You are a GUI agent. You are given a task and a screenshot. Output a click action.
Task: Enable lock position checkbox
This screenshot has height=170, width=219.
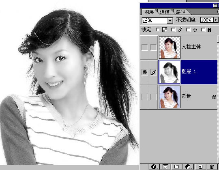tap(188, 30)
